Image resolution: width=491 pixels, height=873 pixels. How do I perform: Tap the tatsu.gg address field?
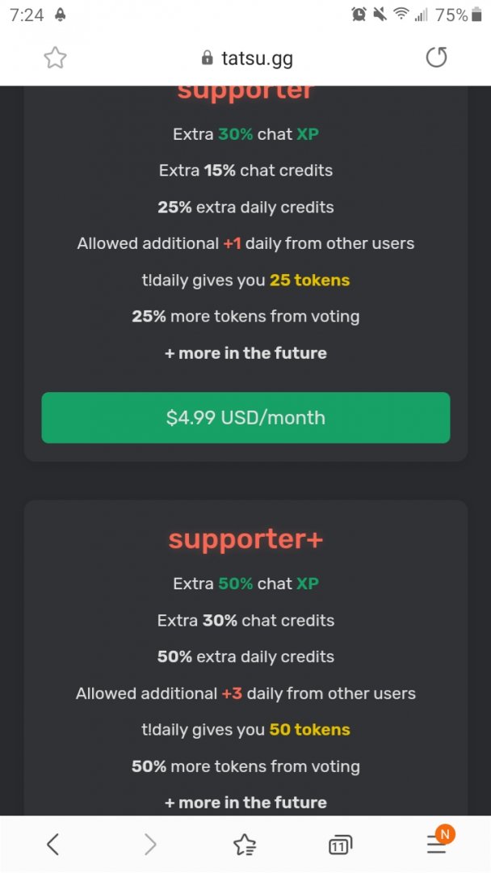(257, 58)
